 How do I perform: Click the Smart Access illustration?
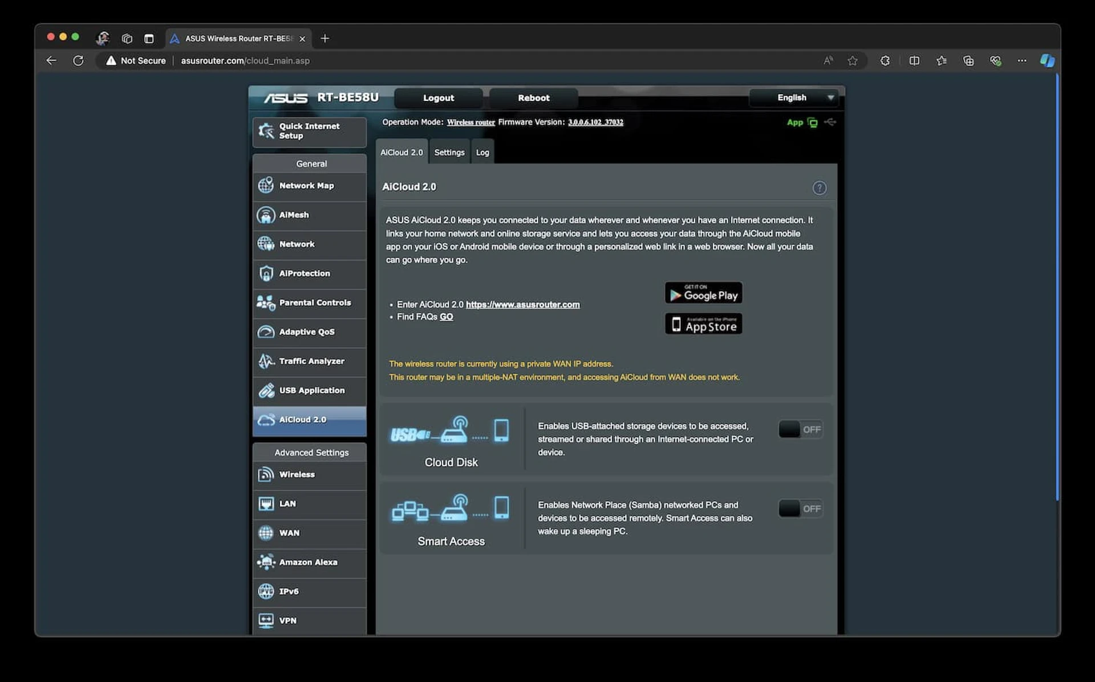tap(450, 508)
